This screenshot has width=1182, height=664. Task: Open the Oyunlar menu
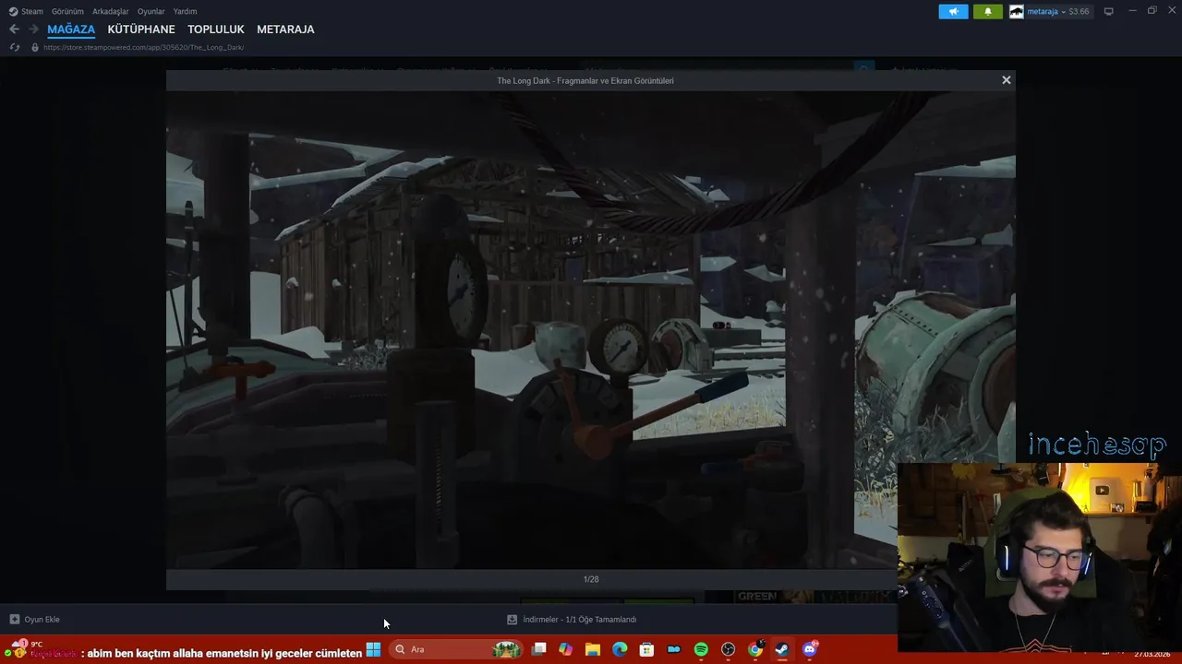tap(151, 11)
